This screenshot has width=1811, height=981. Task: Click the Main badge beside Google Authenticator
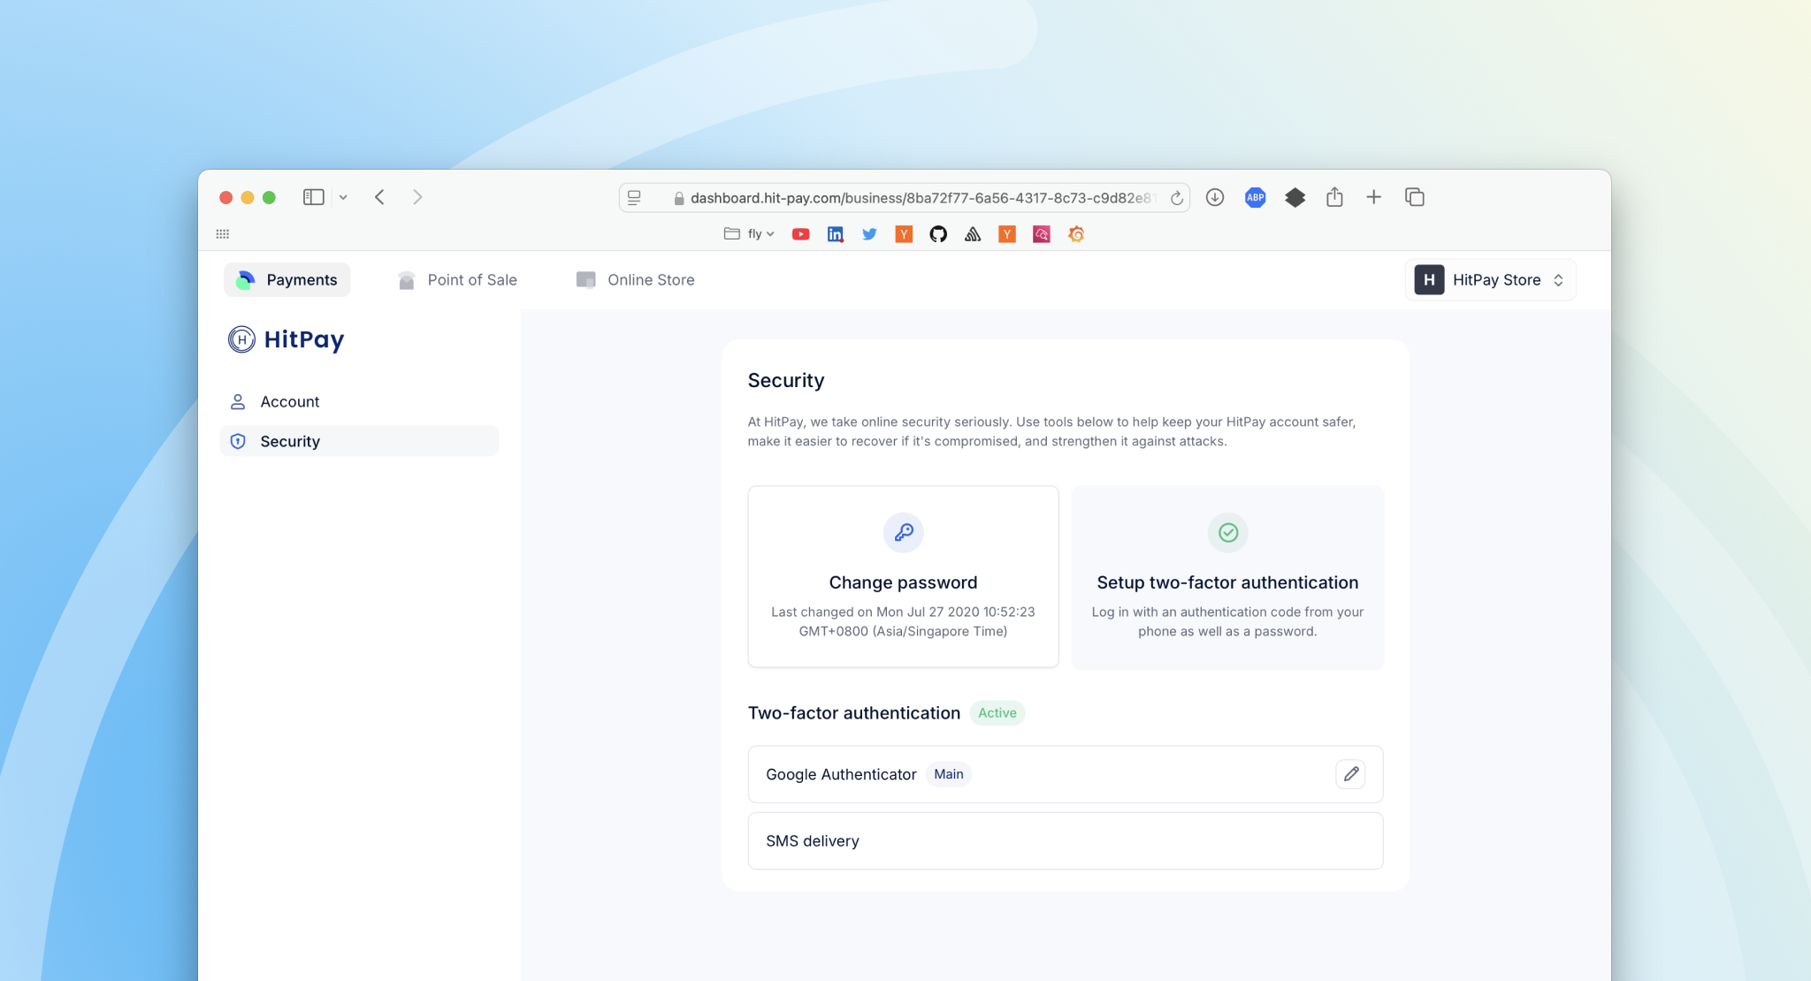click(949, 774)
